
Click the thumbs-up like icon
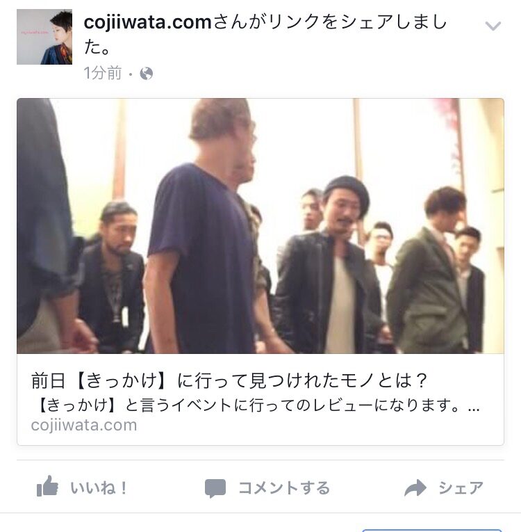pyautogui.click(x=47, y=486)
